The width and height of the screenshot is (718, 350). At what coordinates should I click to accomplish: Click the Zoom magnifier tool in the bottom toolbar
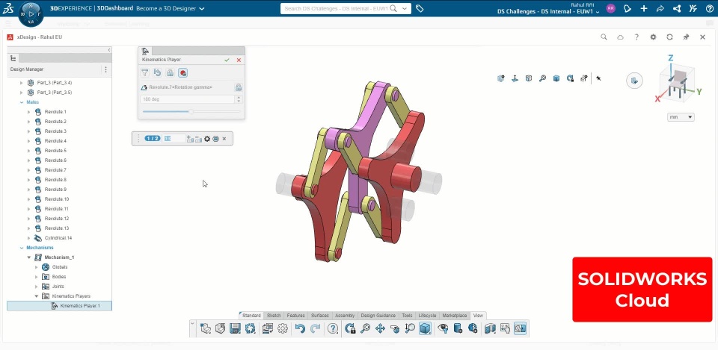(x=365, y=328)
